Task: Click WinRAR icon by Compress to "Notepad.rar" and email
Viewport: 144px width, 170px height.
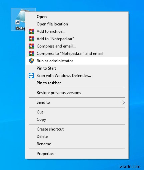Action: (x=31, y=54)
